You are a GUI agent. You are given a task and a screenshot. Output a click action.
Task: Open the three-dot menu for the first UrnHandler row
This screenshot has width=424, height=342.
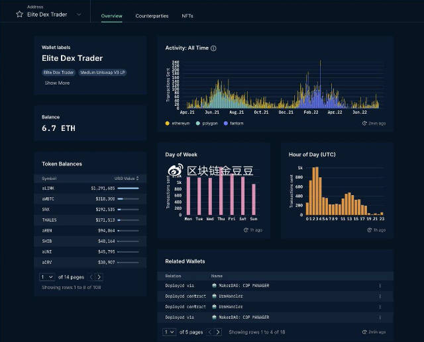point(380,296)
